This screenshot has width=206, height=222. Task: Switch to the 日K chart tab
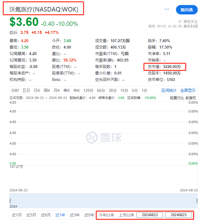point(37,90)
